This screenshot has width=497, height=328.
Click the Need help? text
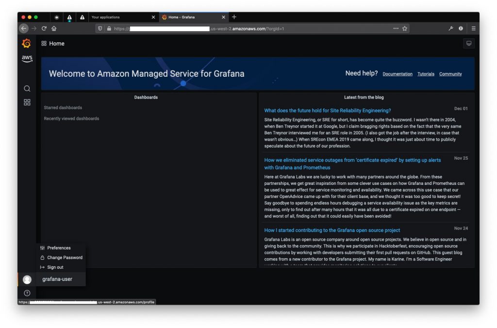point(361,73)
